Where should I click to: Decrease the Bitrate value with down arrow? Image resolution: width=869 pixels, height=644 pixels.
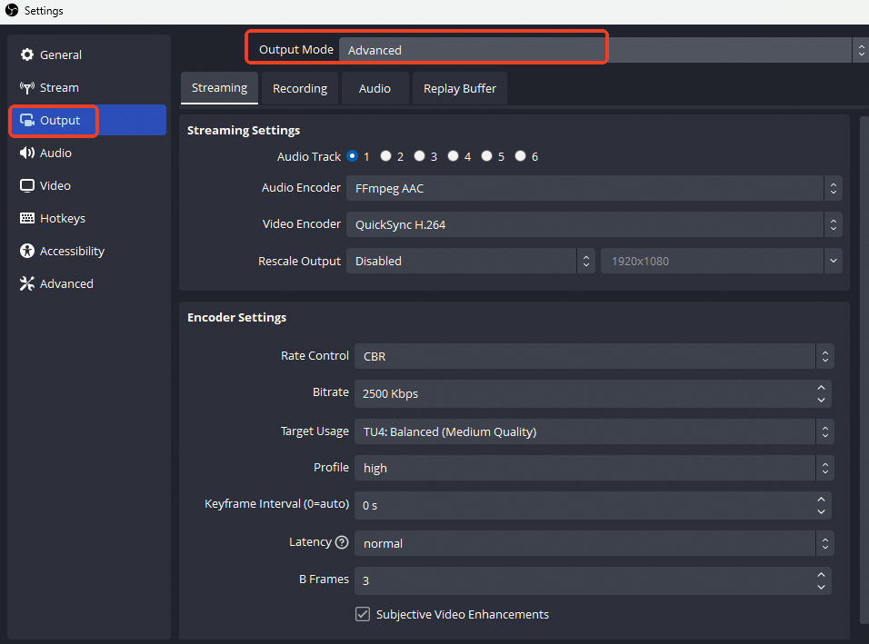pos(822,400)
